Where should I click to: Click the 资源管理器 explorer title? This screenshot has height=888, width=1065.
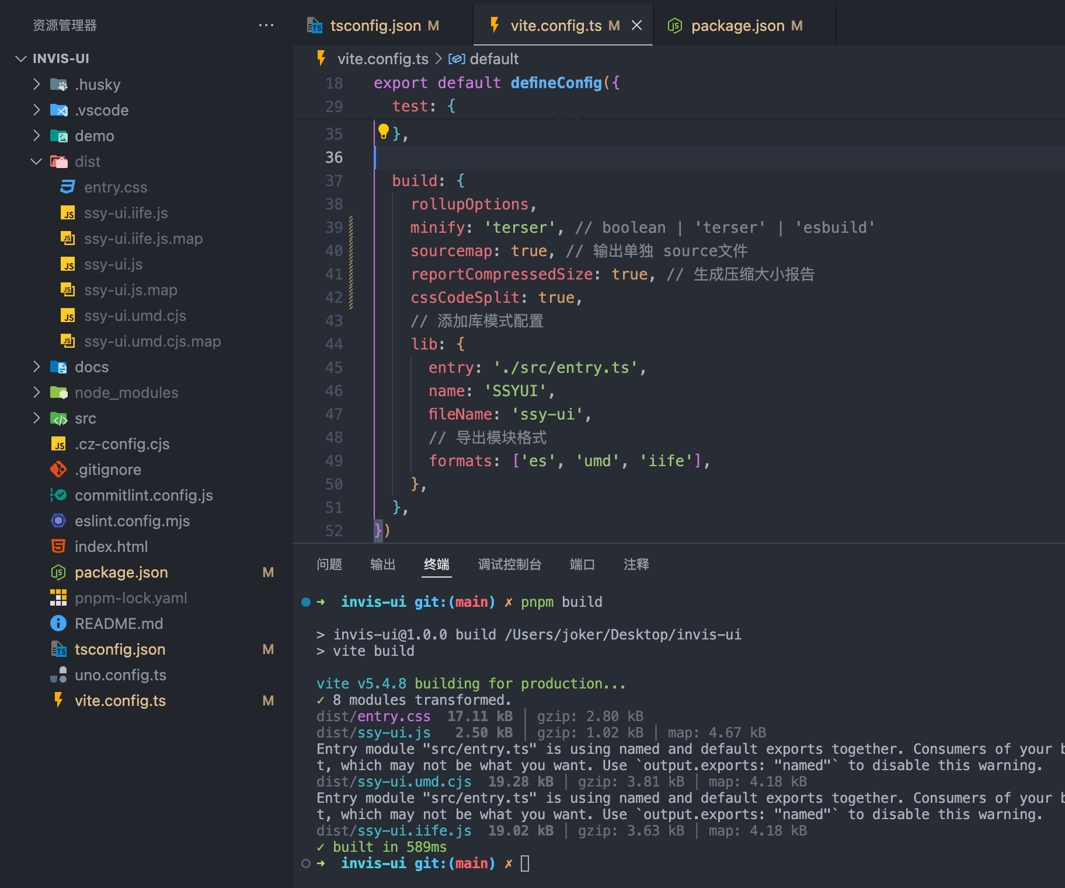(x=65, y=25)
